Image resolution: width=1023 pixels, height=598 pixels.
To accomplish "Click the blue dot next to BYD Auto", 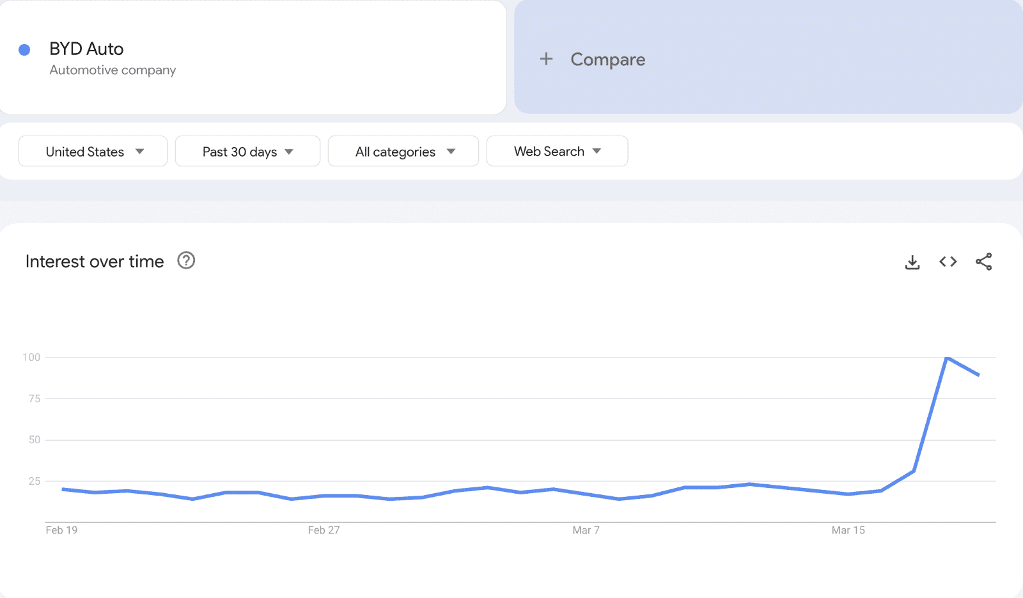I will [24, 49].
